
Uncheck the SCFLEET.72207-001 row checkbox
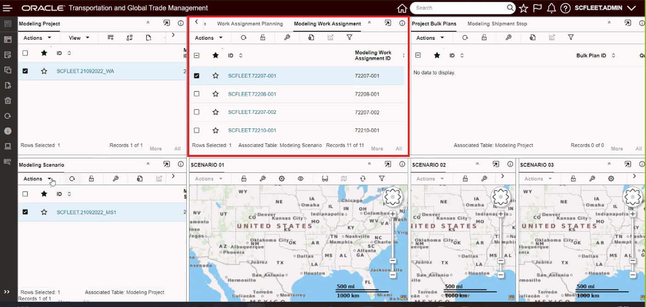click(197, 76)
